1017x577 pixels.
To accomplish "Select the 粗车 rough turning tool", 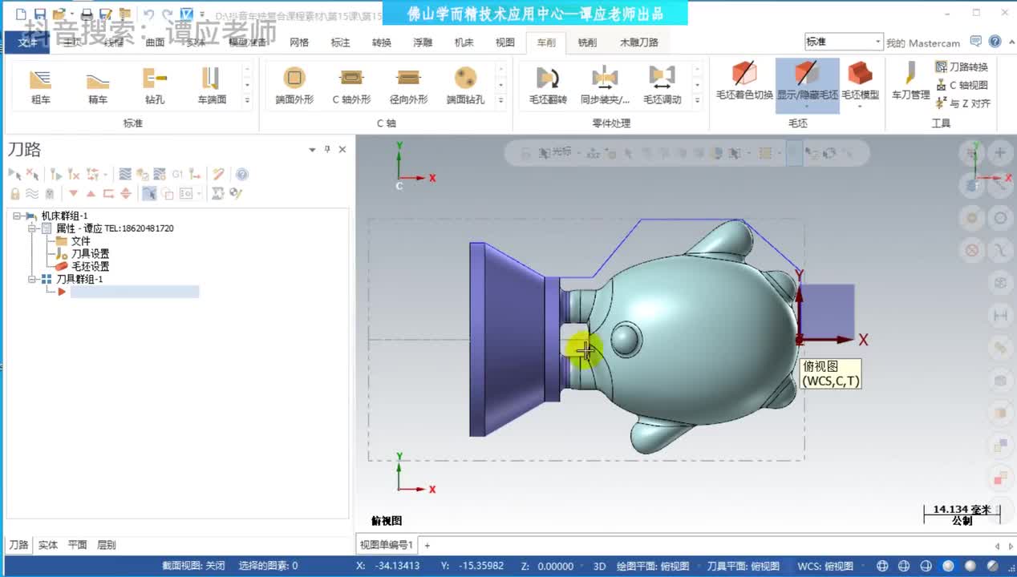I will pos(40,86).
